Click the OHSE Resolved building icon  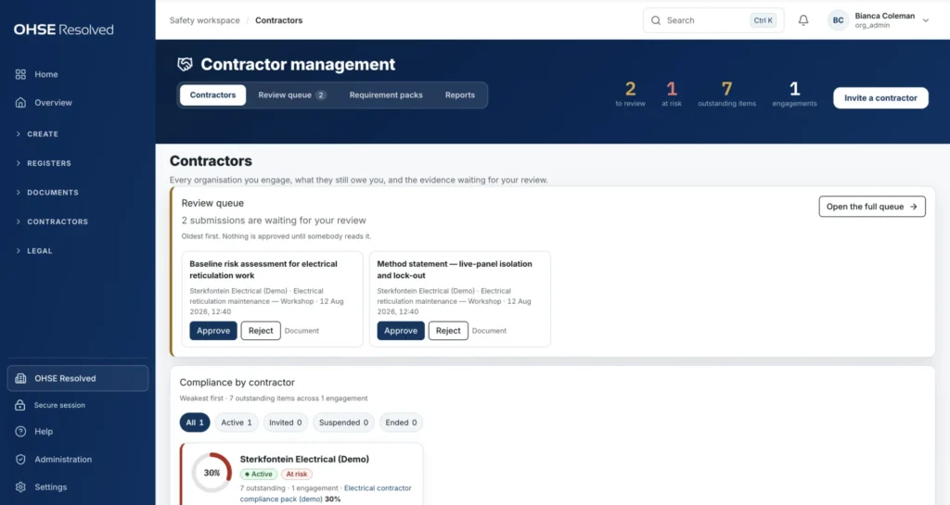[20, 378]
